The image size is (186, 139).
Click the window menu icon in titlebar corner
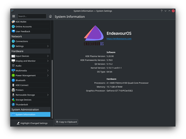pos(12,11)
